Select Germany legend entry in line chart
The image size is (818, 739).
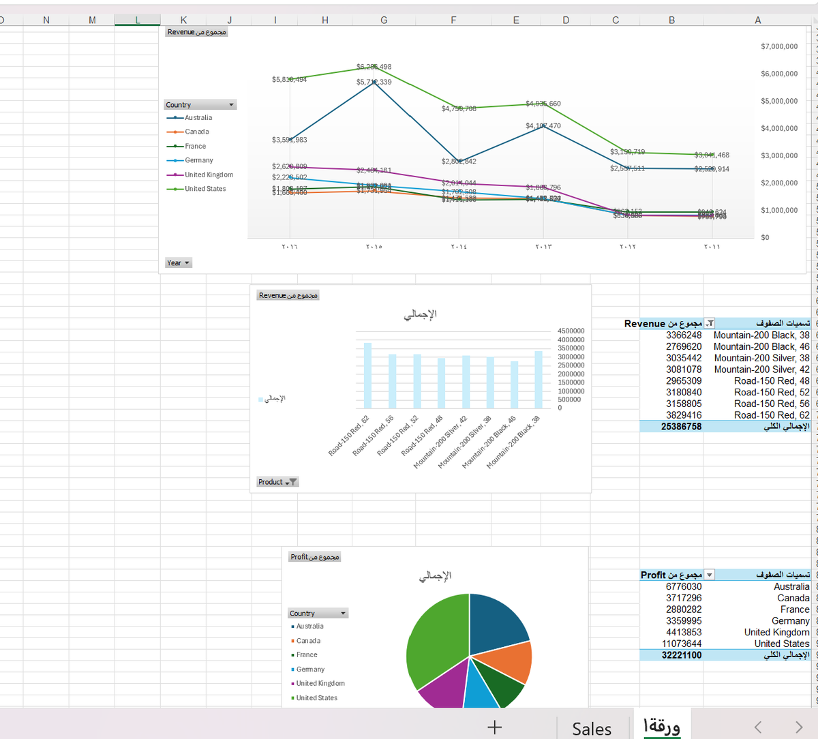pos(190,160)
